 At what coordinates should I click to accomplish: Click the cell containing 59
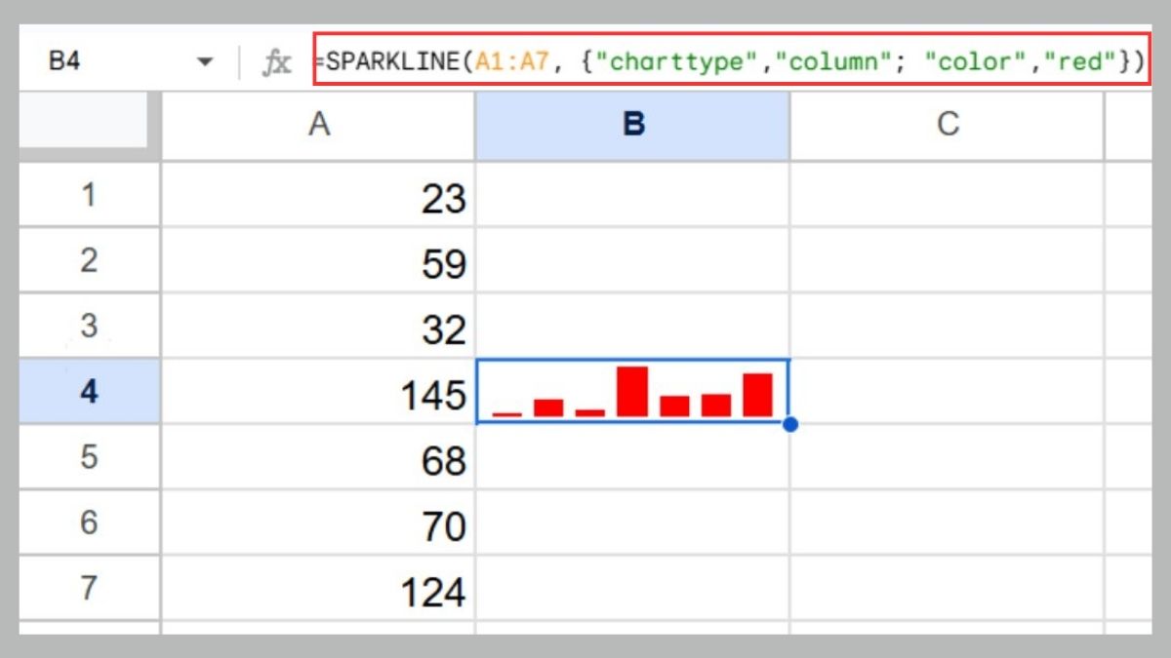pyautogui.click(x=319, y=262)
